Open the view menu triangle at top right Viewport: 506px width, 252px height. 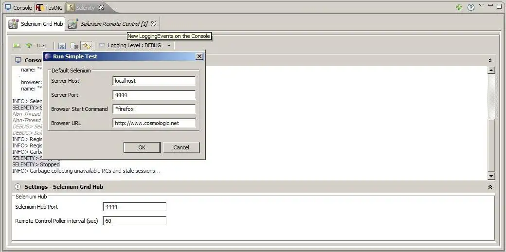coord(481,5)
